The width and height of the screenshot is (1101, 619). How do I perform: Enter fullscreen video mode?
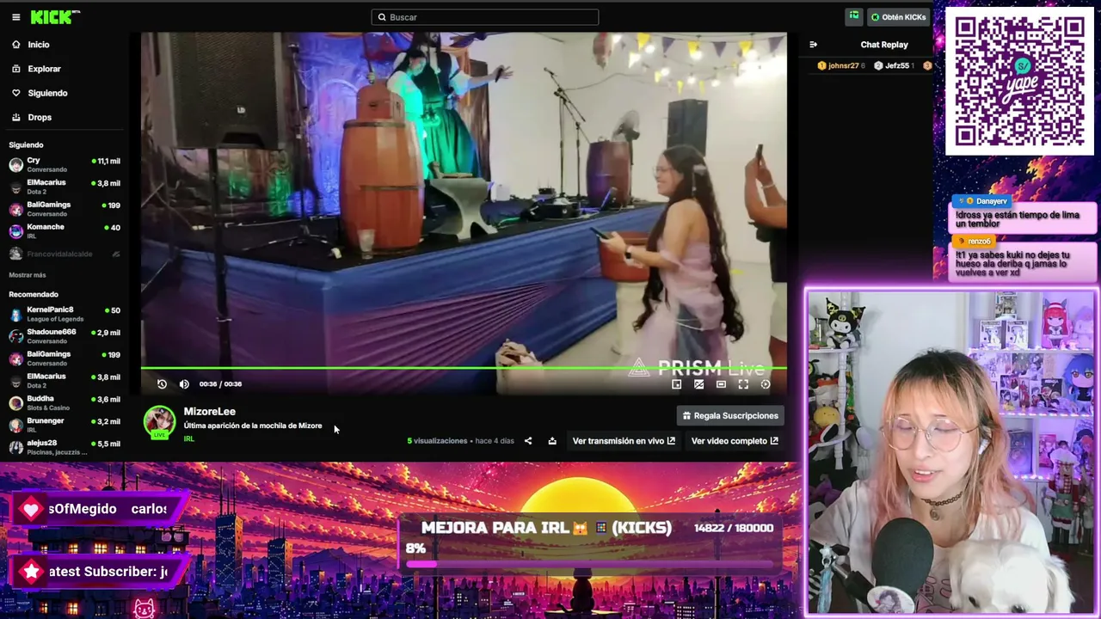(743, 384)
